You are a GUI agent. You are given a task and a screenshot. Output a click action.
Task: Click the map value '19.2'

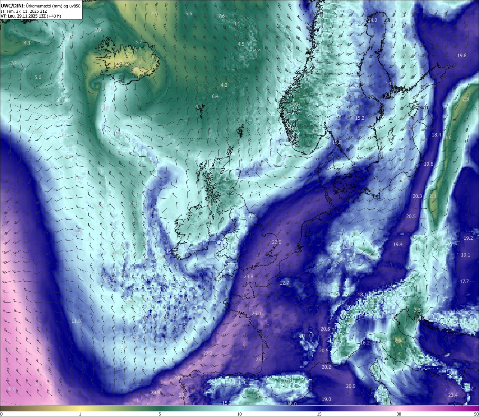(x=468, y=238)
